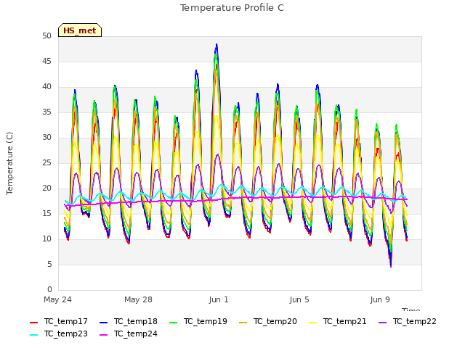Click the highest blue peak near Jun 1
Screen dimensions: 465x348
tap(217, 45)
